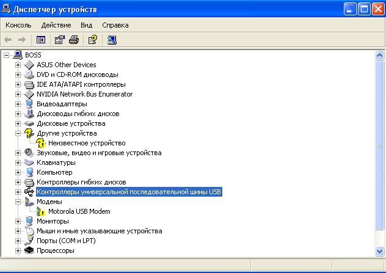Select the Мониторы label
Screen dimensions: 386x273
coord(53,221)
